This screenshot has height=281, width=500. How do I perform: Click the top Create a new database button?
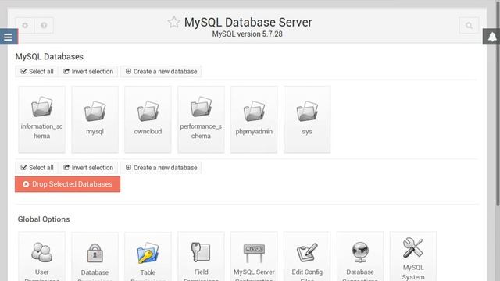[x=161, y=71]
